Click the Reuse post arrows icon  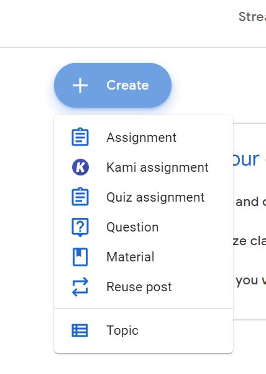pos(80,287)
